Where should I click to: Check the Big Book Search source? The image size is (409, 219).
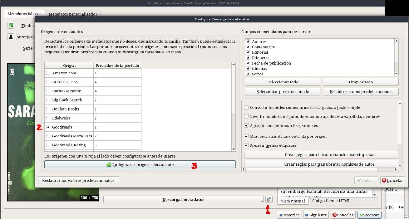pyautogui.click(x=48, y=100)
